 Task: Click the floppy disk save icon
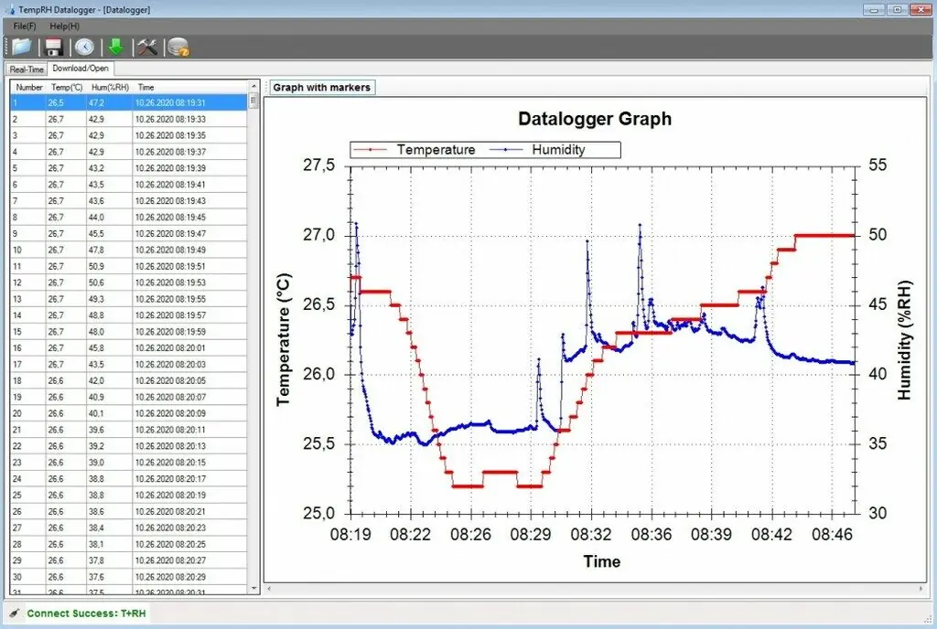point(54,47)
